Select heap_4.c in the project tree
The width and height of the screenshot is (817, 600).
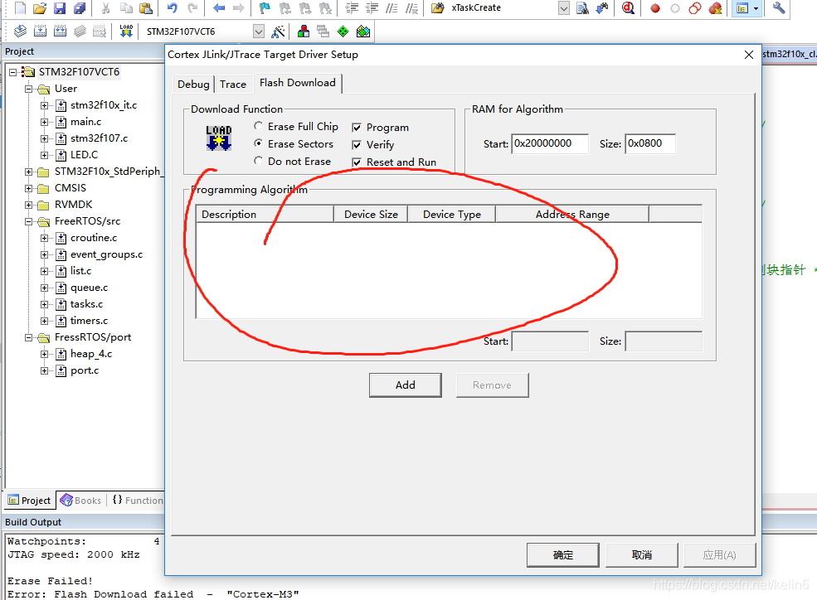pyautogui.click(x=91, y=354)
